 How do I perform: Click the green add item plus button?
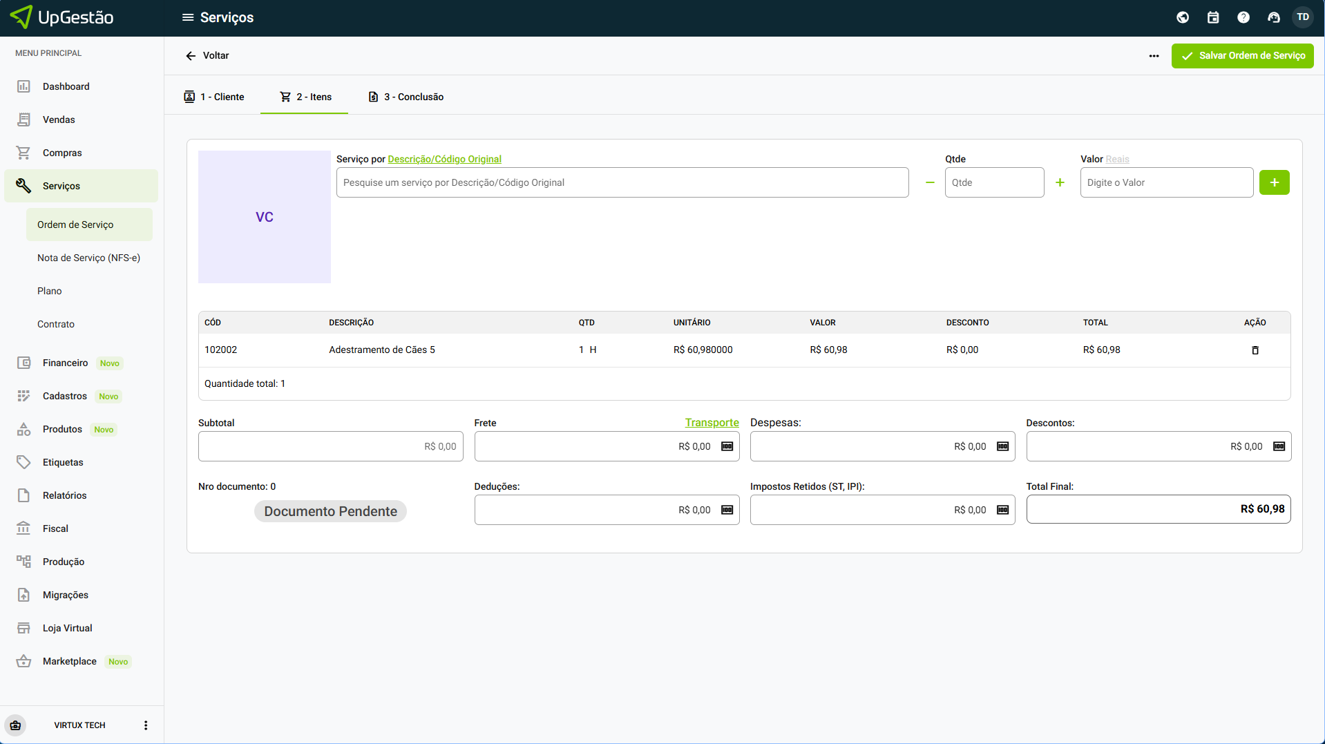(x=1274, y=182)
